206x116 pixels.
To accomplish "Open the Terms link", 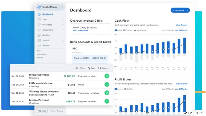I will point(53,111).
